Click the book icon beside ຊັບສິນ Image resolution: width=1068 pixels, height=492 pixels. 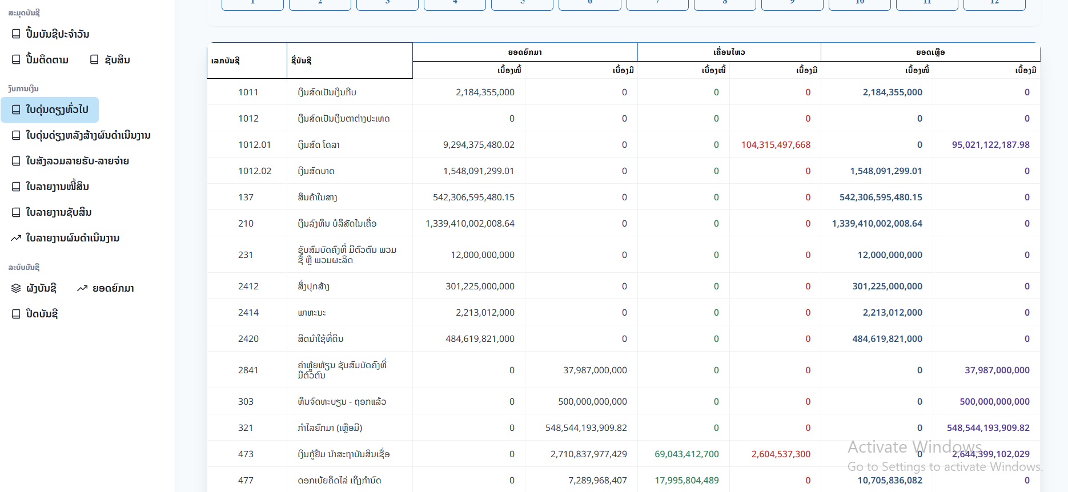[x=94, y=60]
